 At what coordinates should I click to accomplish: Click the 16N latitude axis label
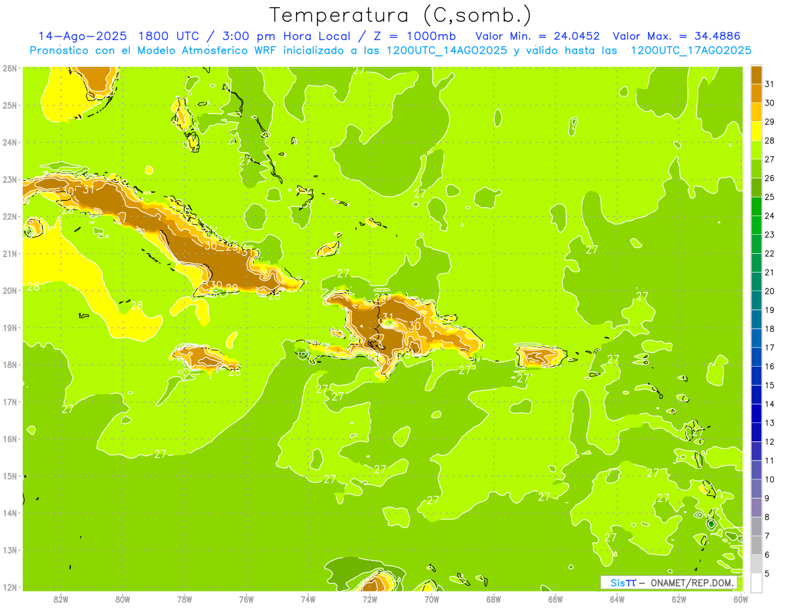tap(9, 439)
